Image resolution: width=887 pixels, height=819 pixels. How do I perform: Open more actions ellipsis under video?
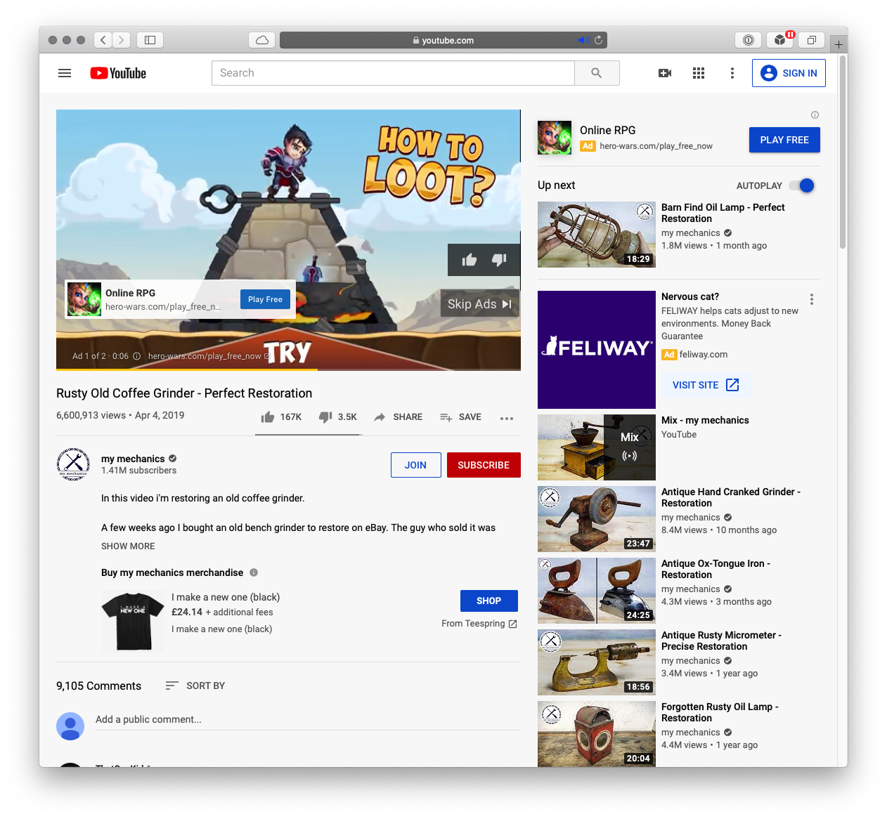pyautogui.click(x=507, y=418)
